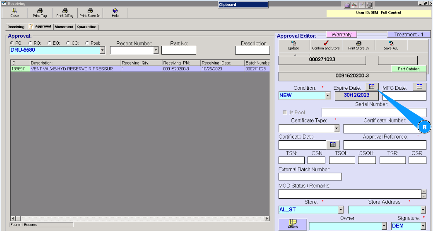The width and height of the screenshot is (433, 232).
Task: Expand the Certificate Type dropdown
Action: (336, 129)
